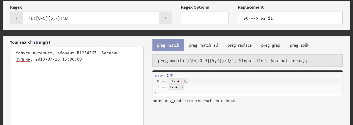Go to the preg_grep tab
353x125 pixels.
click(x=270, y=45)
